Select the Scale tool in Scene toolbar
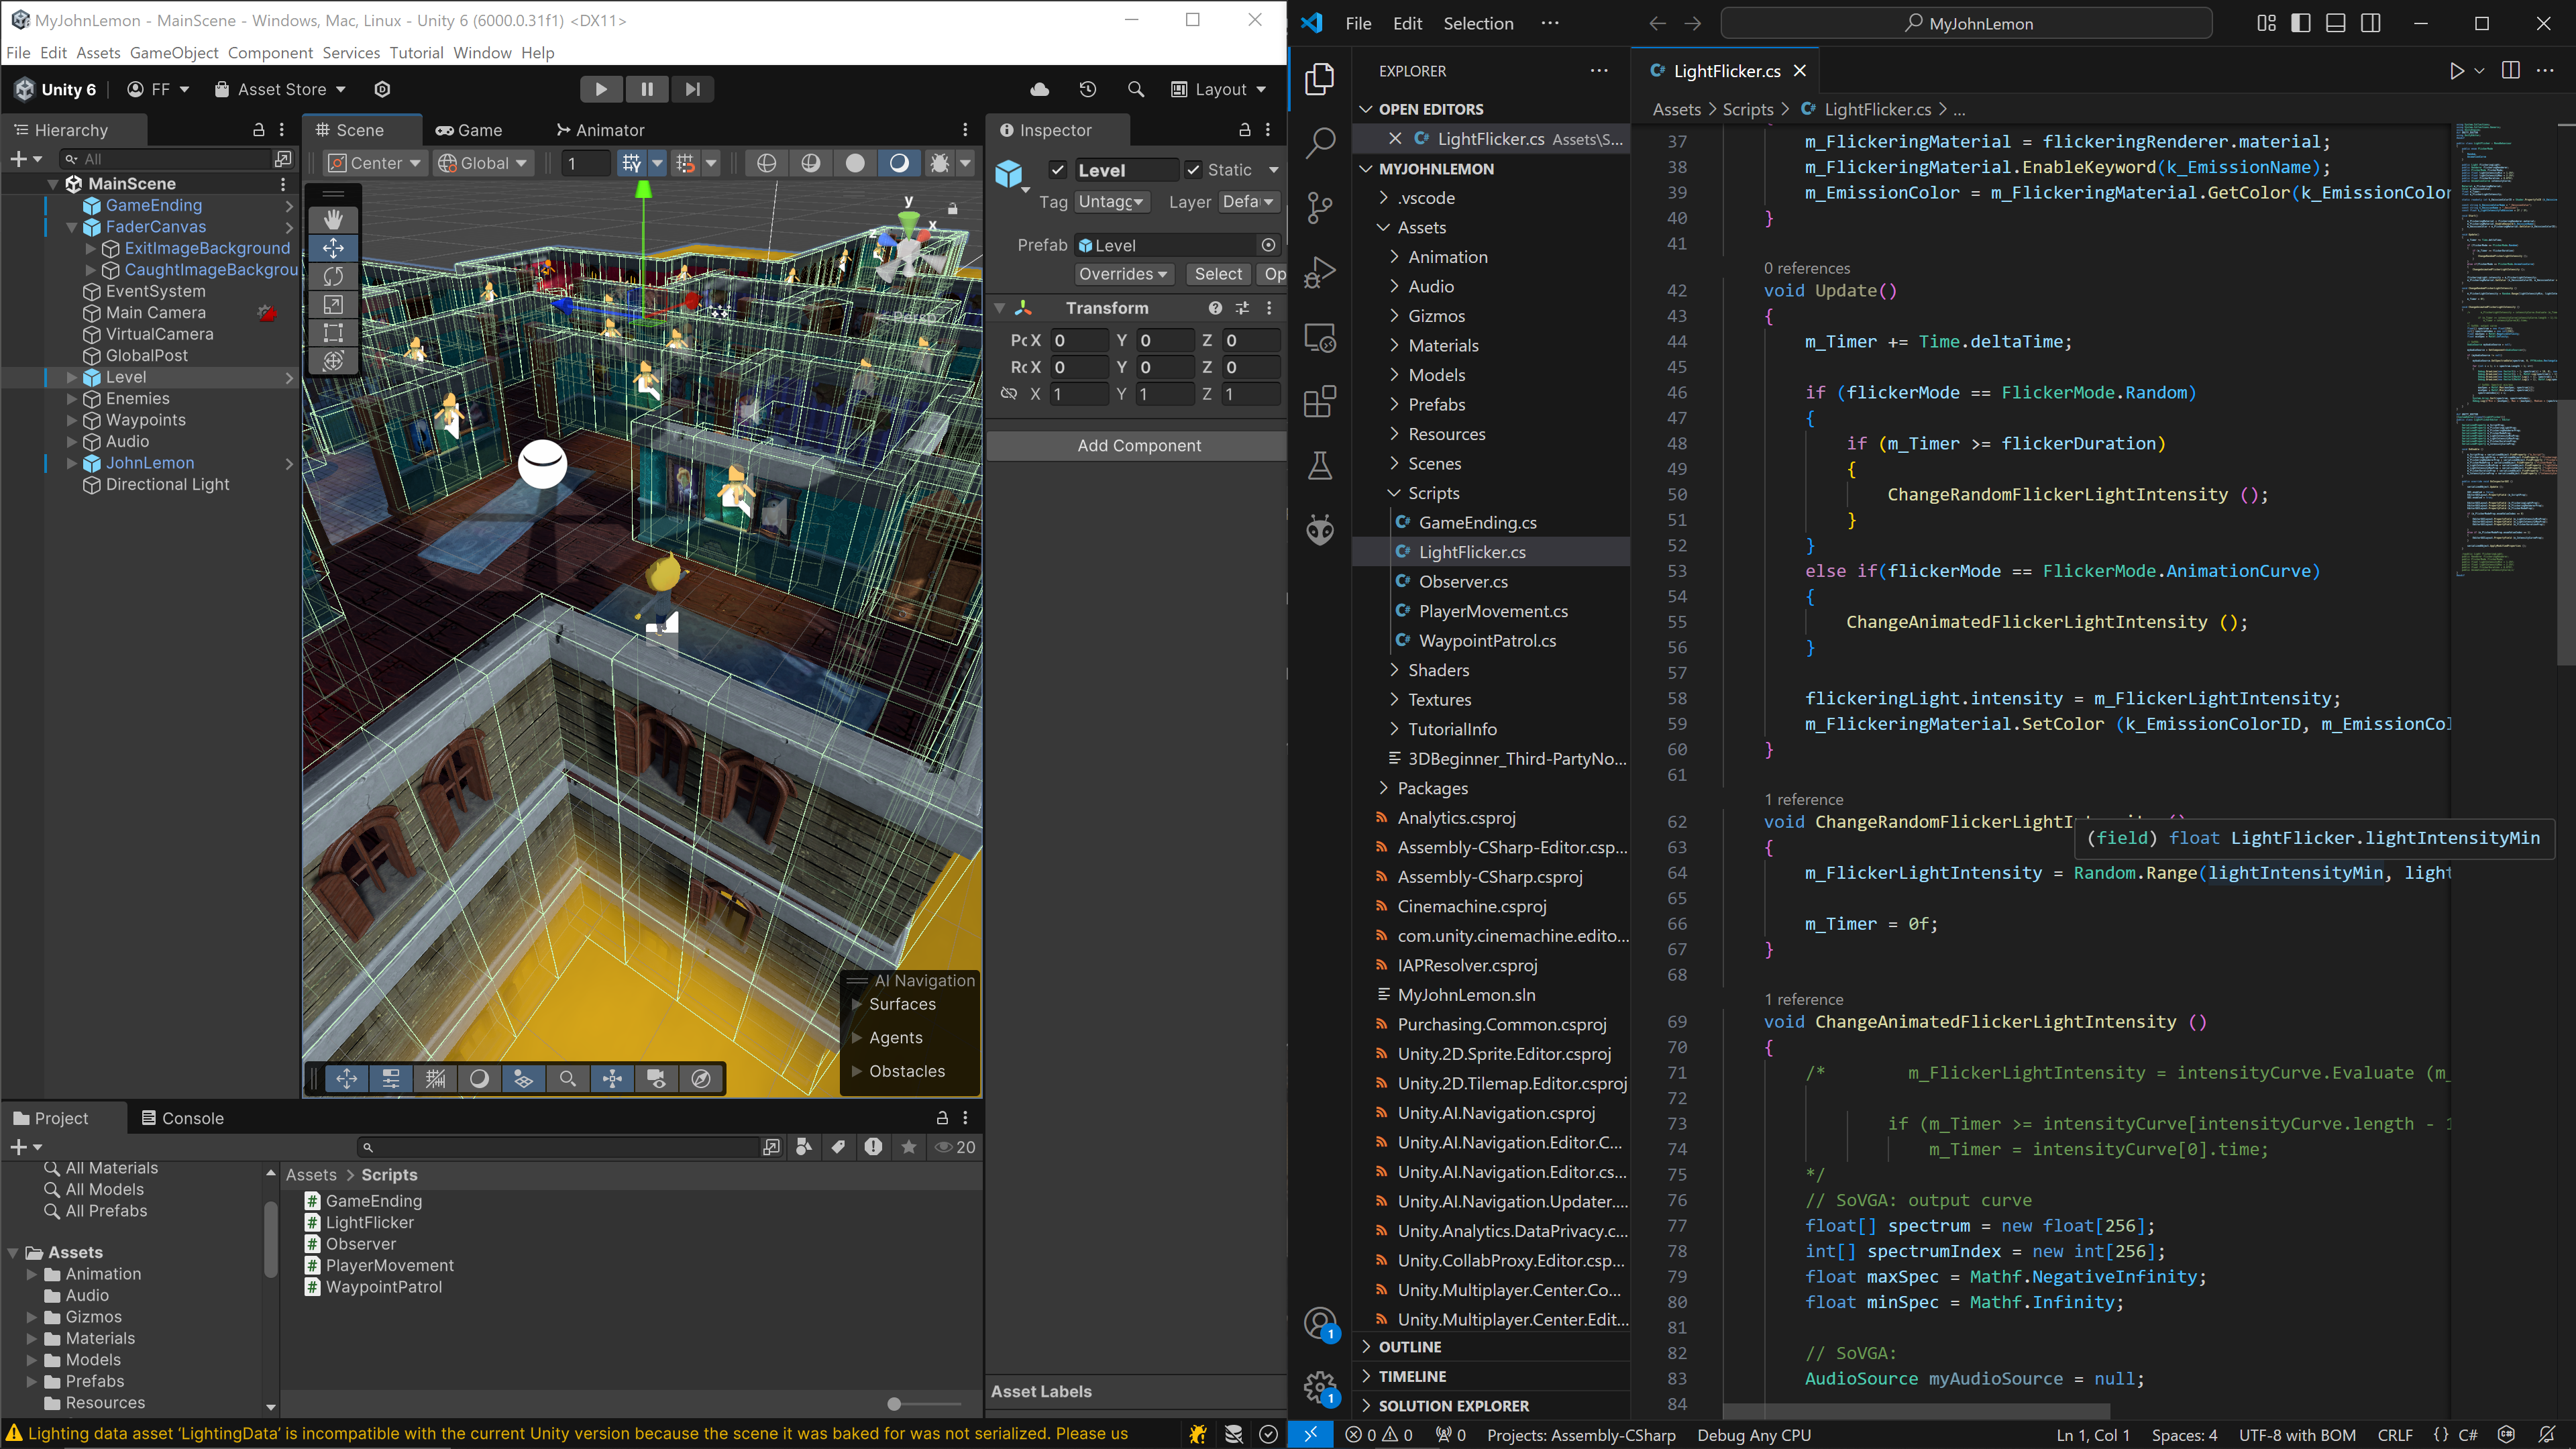Image resolution: width=2576 pixels, height=1449 pixels. [333, 304]
